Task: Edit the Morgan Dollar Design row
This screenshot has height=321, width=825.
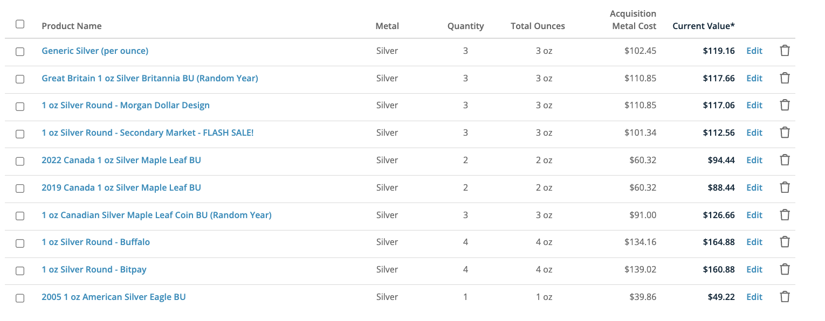Action: [x=754, y=105]
